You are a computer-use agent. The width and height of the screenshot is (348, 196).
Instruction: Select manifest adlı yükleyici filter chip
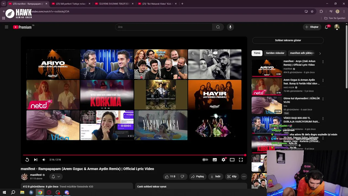tap(302, 53)
